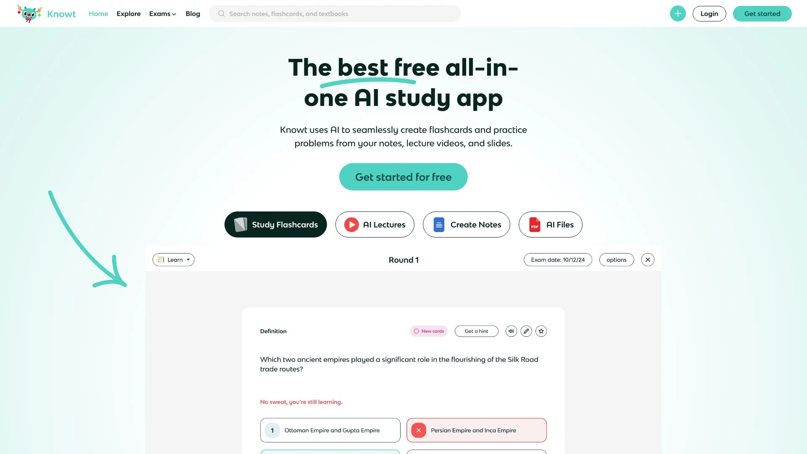This screenshot has height=454, width=807.
Task: Expand the Exams navigation dropdown
Action: 162,13
